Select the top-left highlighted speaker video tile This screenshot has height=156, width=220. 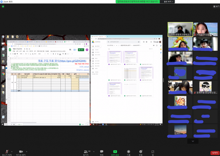[x=180, y=29]
